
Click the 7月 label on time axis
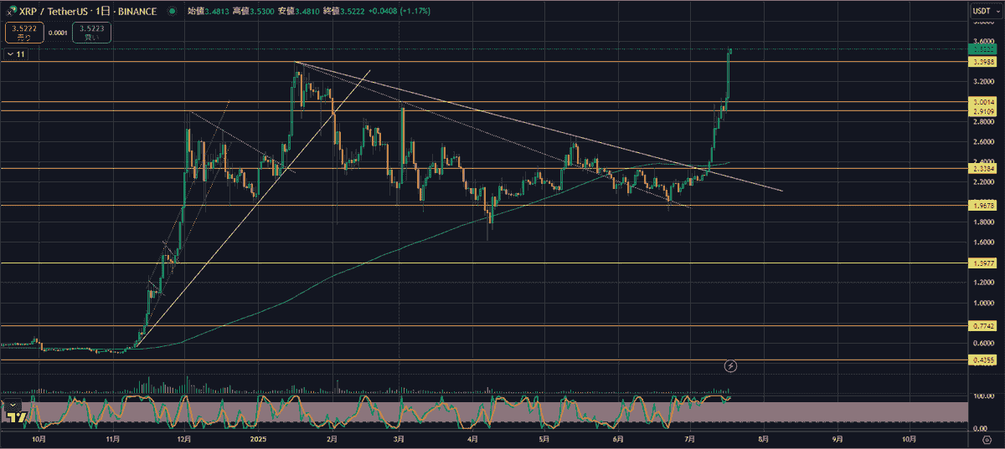[x=691, y=438]
